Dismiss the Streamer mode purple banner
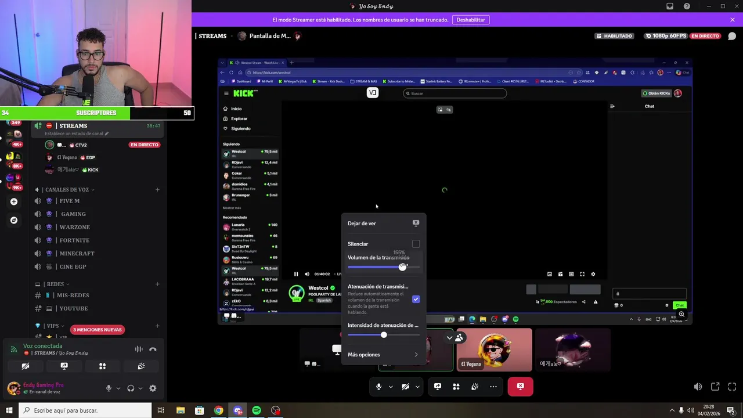This screenshot has width=743, height=418. (733, 20)
